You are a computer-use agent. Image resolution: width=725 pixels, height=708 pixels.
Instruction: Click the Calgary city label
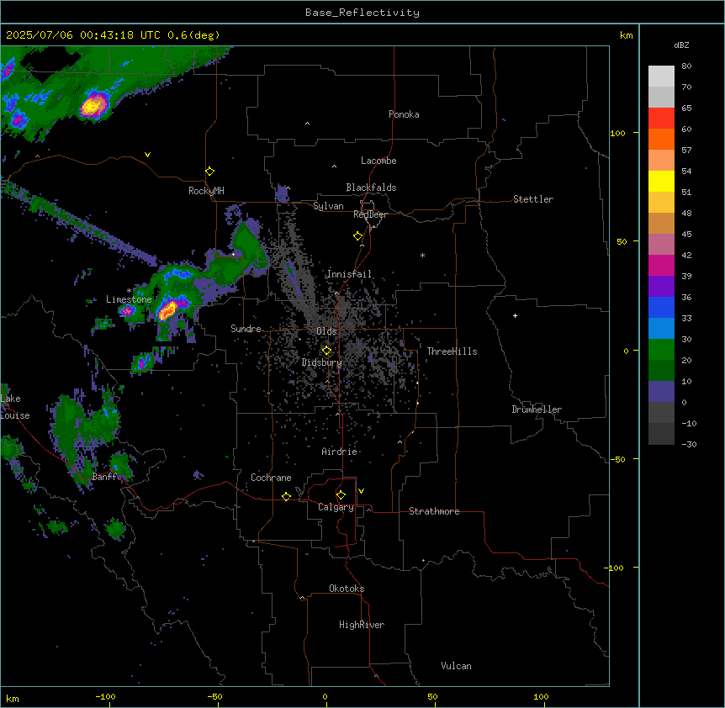(336, 507)
